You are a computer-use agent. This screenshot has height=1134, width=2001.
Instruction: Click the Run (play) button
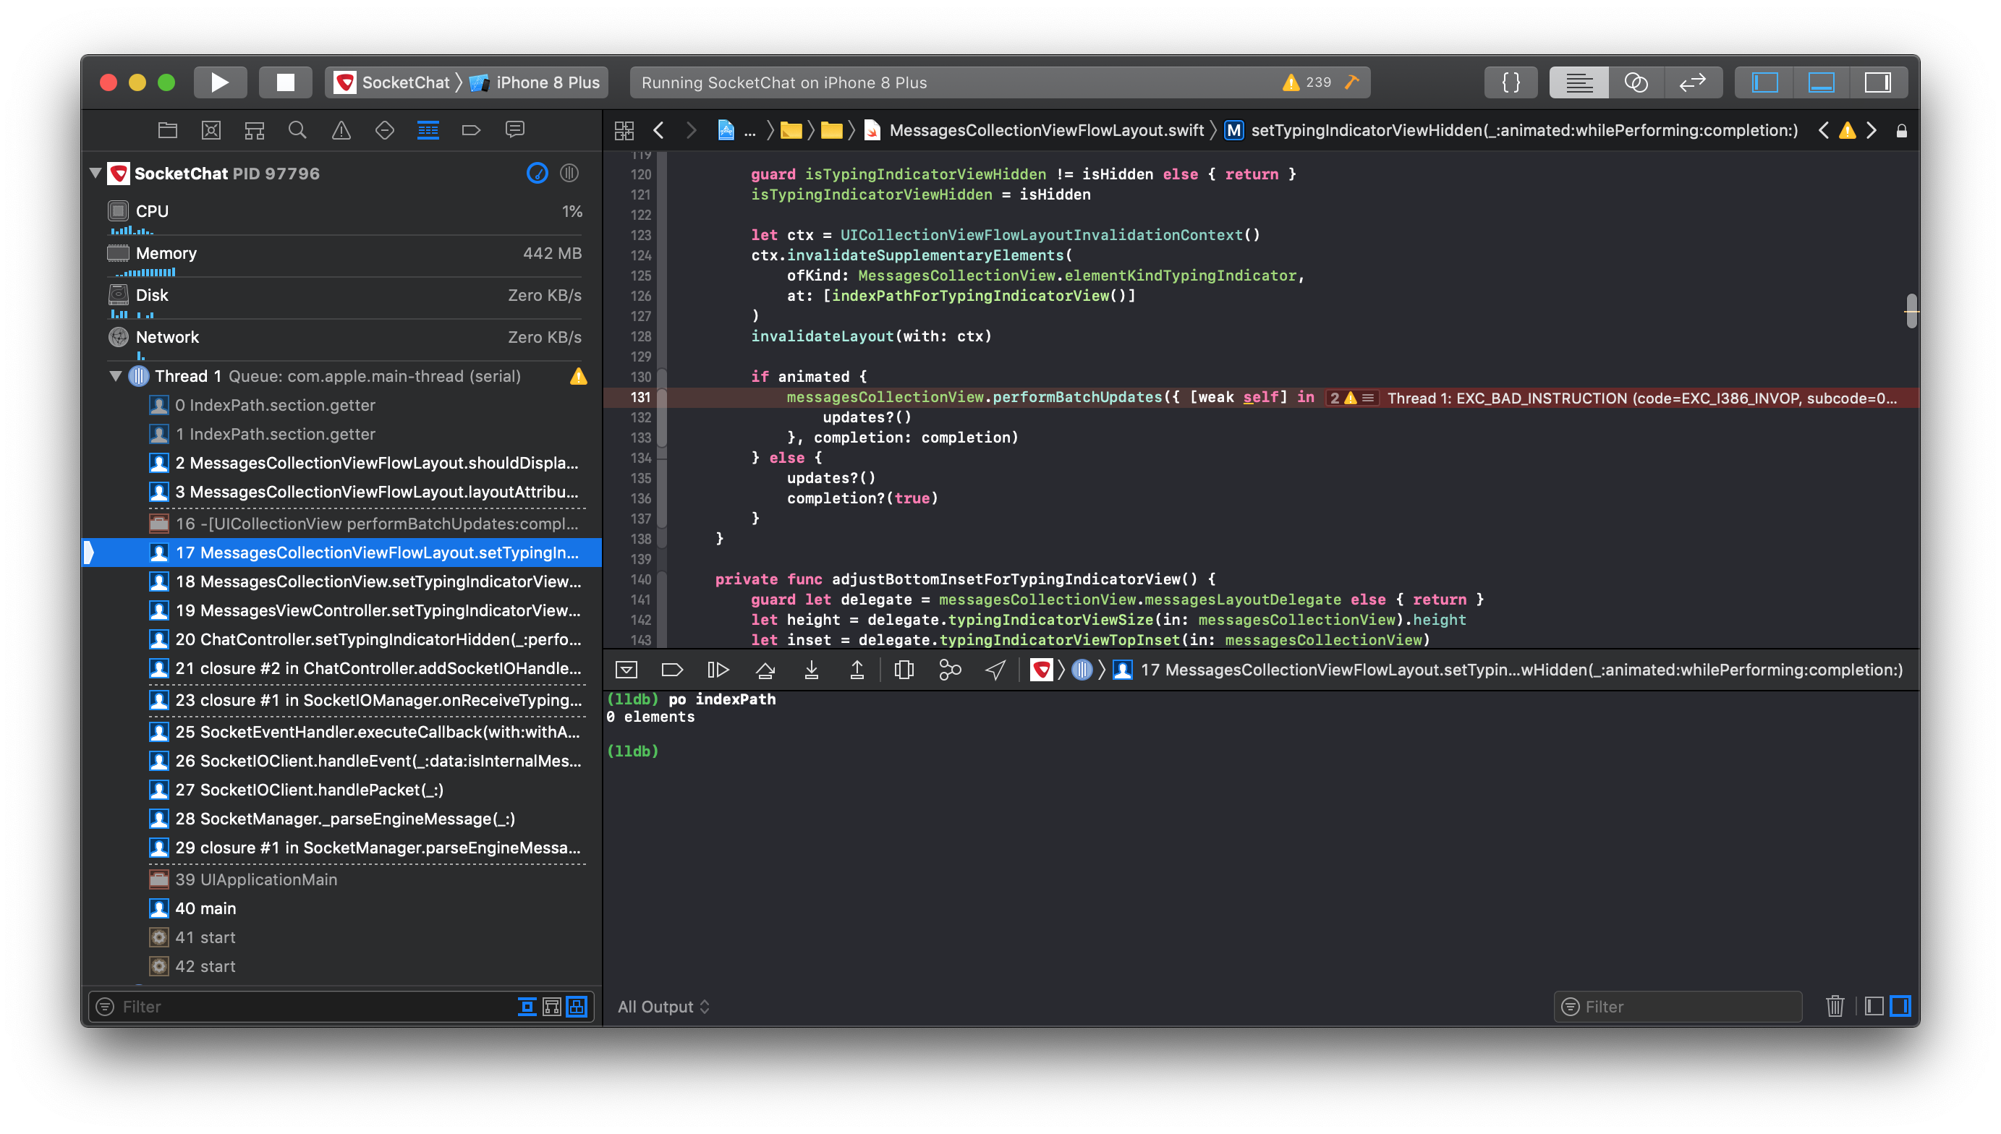click(220, 82)
